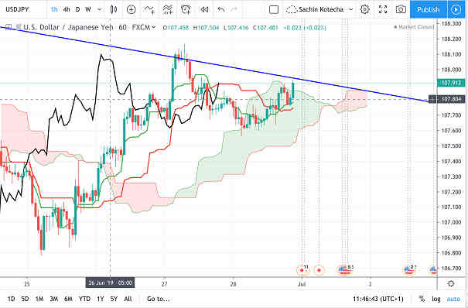Click the blue Publish button
This screenshot has width=468, height=308.
[x=429, y=9]
